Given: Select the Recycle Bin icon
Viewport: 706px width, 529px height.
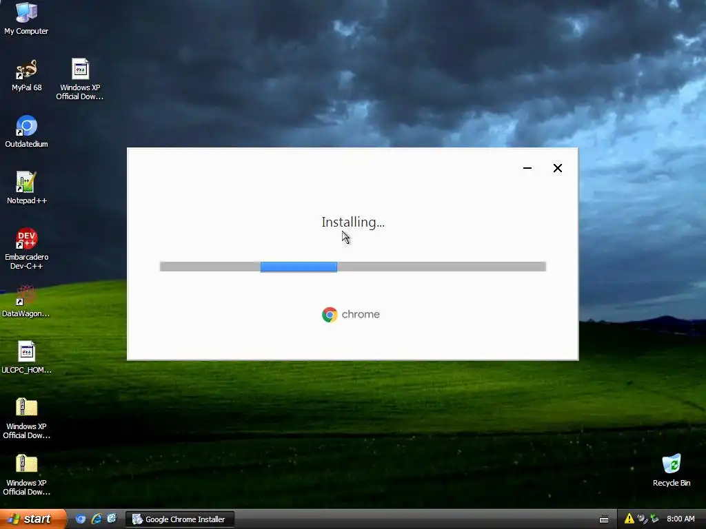Looking at the screenshot, I should coord(672,470).
